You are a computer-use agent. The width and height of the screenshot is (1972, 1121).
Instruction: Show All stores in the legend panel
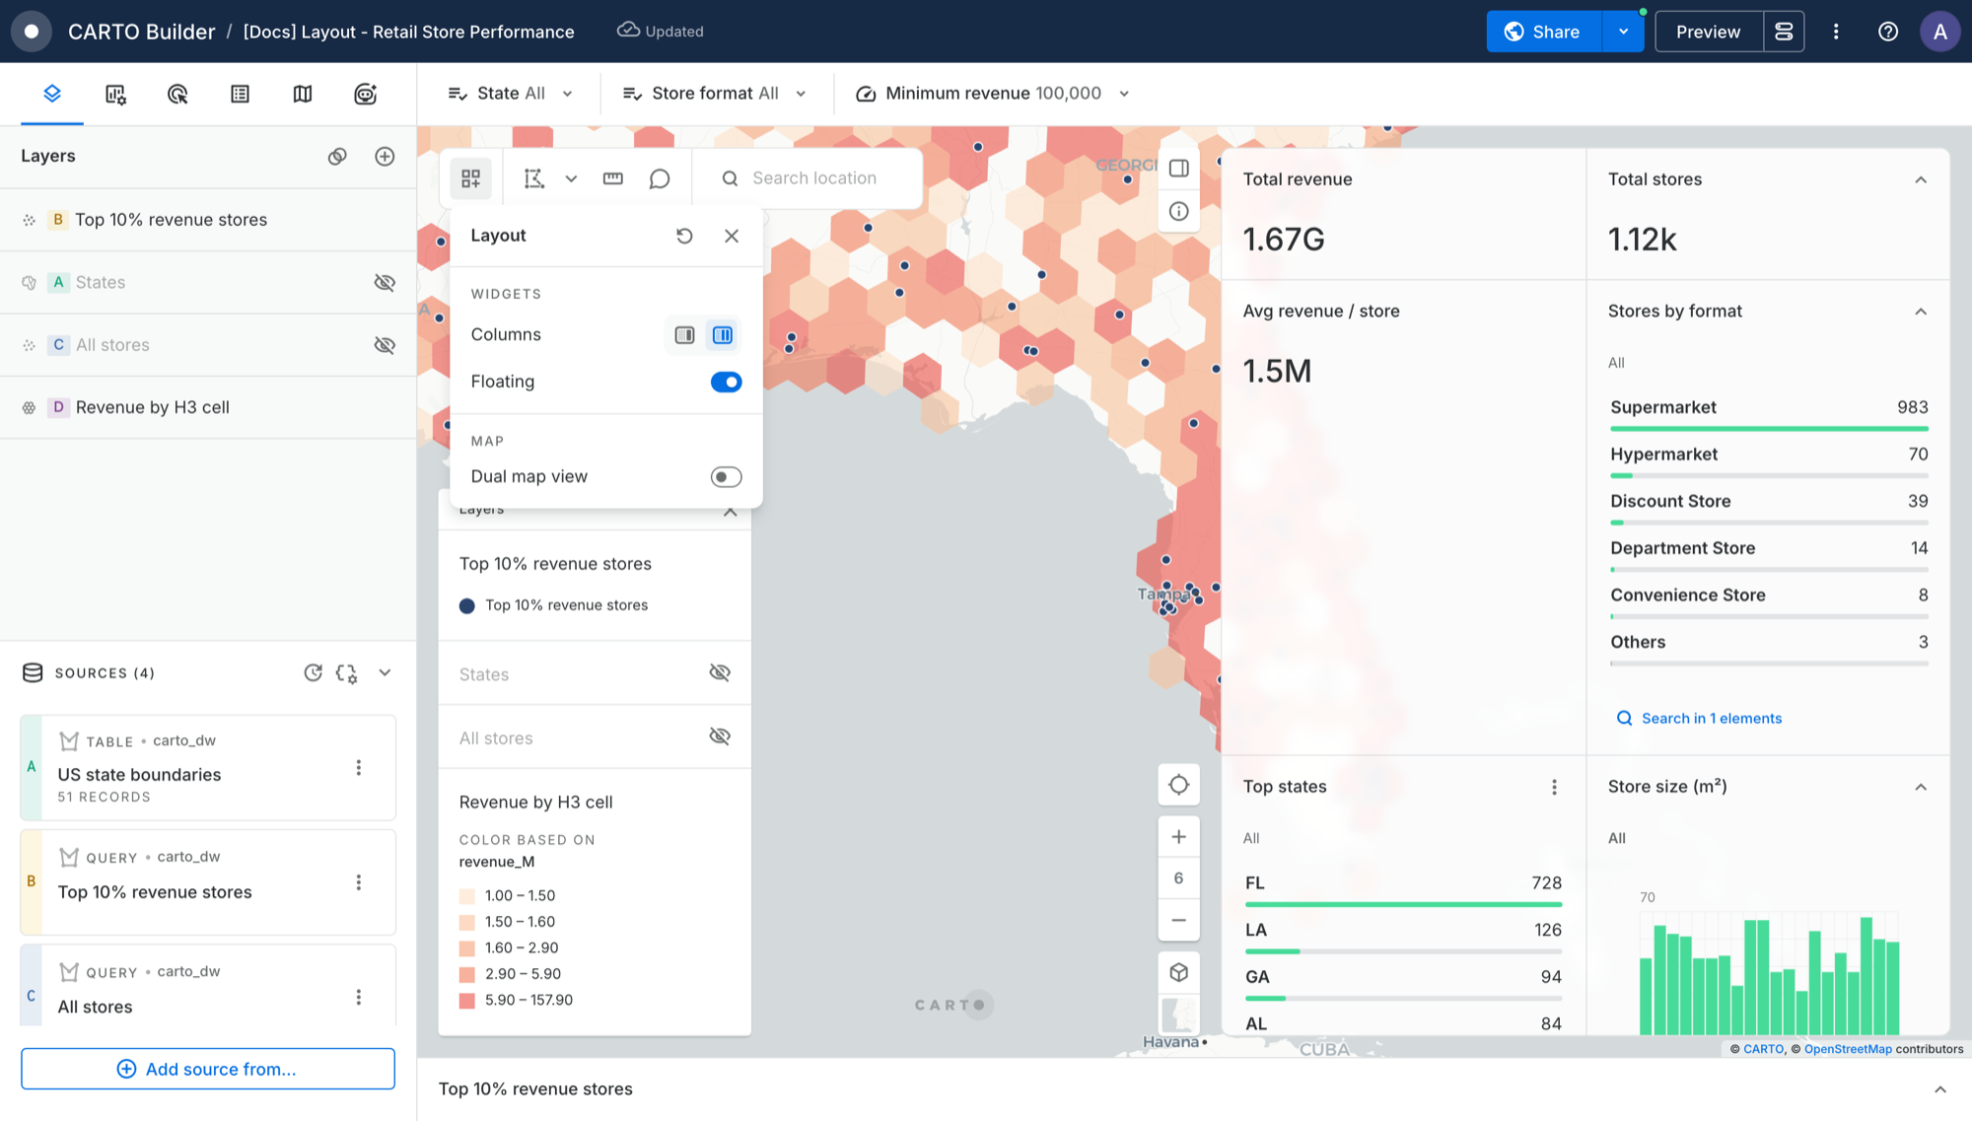[x=720, y=736]
